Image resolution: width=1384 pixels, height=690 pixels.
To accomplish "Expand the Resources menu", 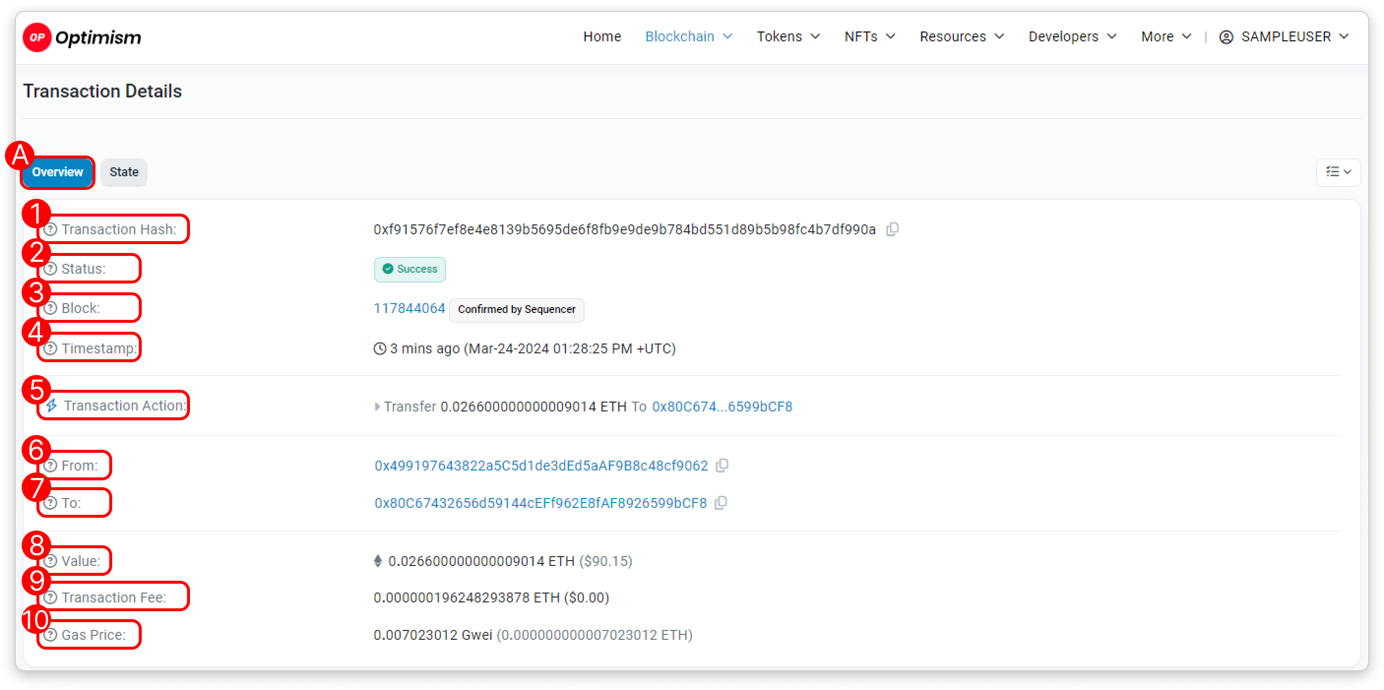I will tap(962, 36).
